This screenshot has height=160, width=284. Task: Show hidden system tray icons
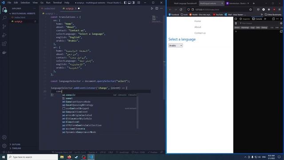(x=245, y=157)
